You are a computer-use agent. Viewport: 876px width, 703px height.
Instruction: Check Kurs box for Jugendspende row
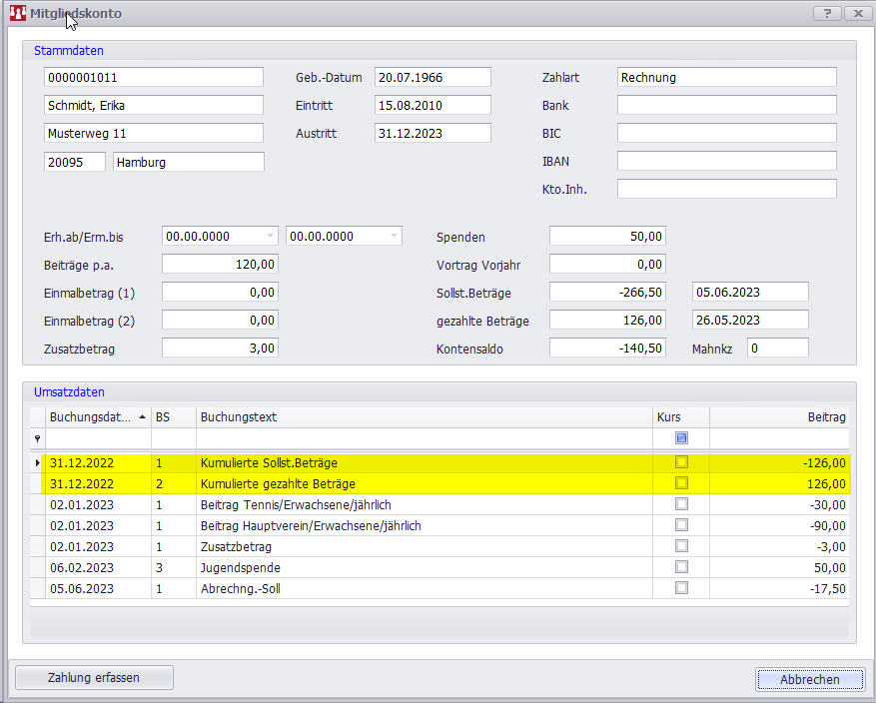(681, 567)
